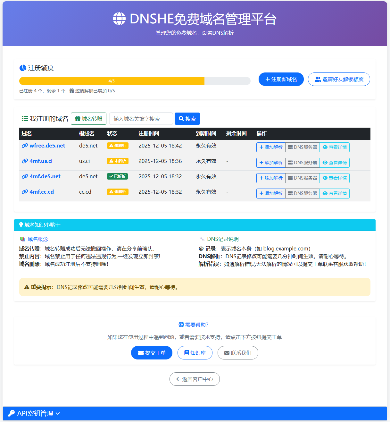Screen dimensions: 390x422
Task: Open the 4mf.de5.net domain link
Action: (x=45, y=176)
